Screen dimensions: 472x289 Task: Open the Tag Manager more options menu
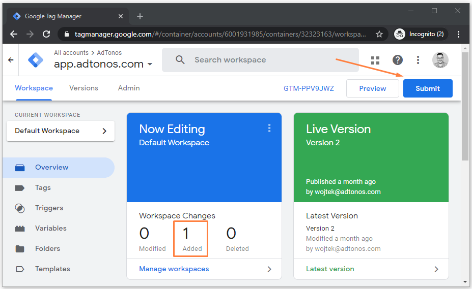tap(418, 60)
